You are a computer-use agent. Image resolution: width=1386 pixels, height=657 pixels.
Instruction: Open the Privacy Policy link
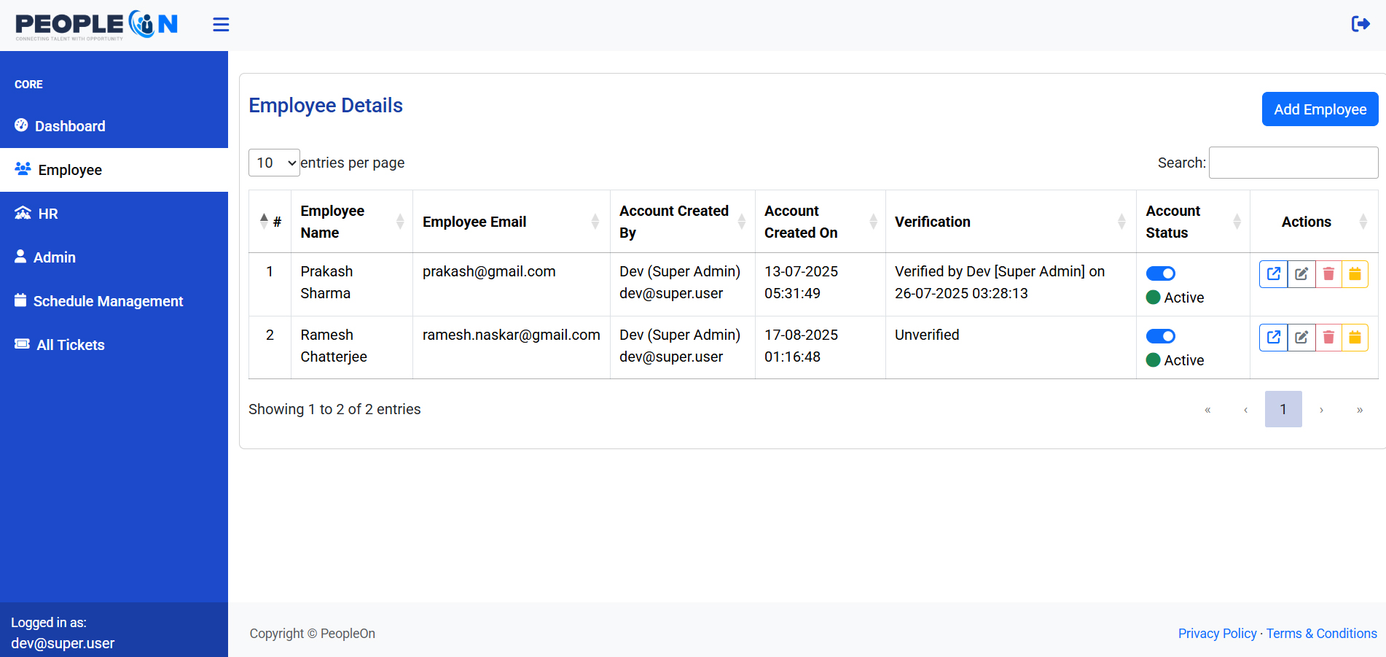pos(1217,634)
